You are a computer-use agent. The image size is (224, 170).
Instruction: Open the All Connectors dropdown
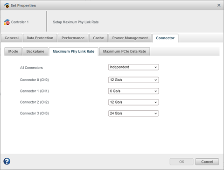point(133,67)
